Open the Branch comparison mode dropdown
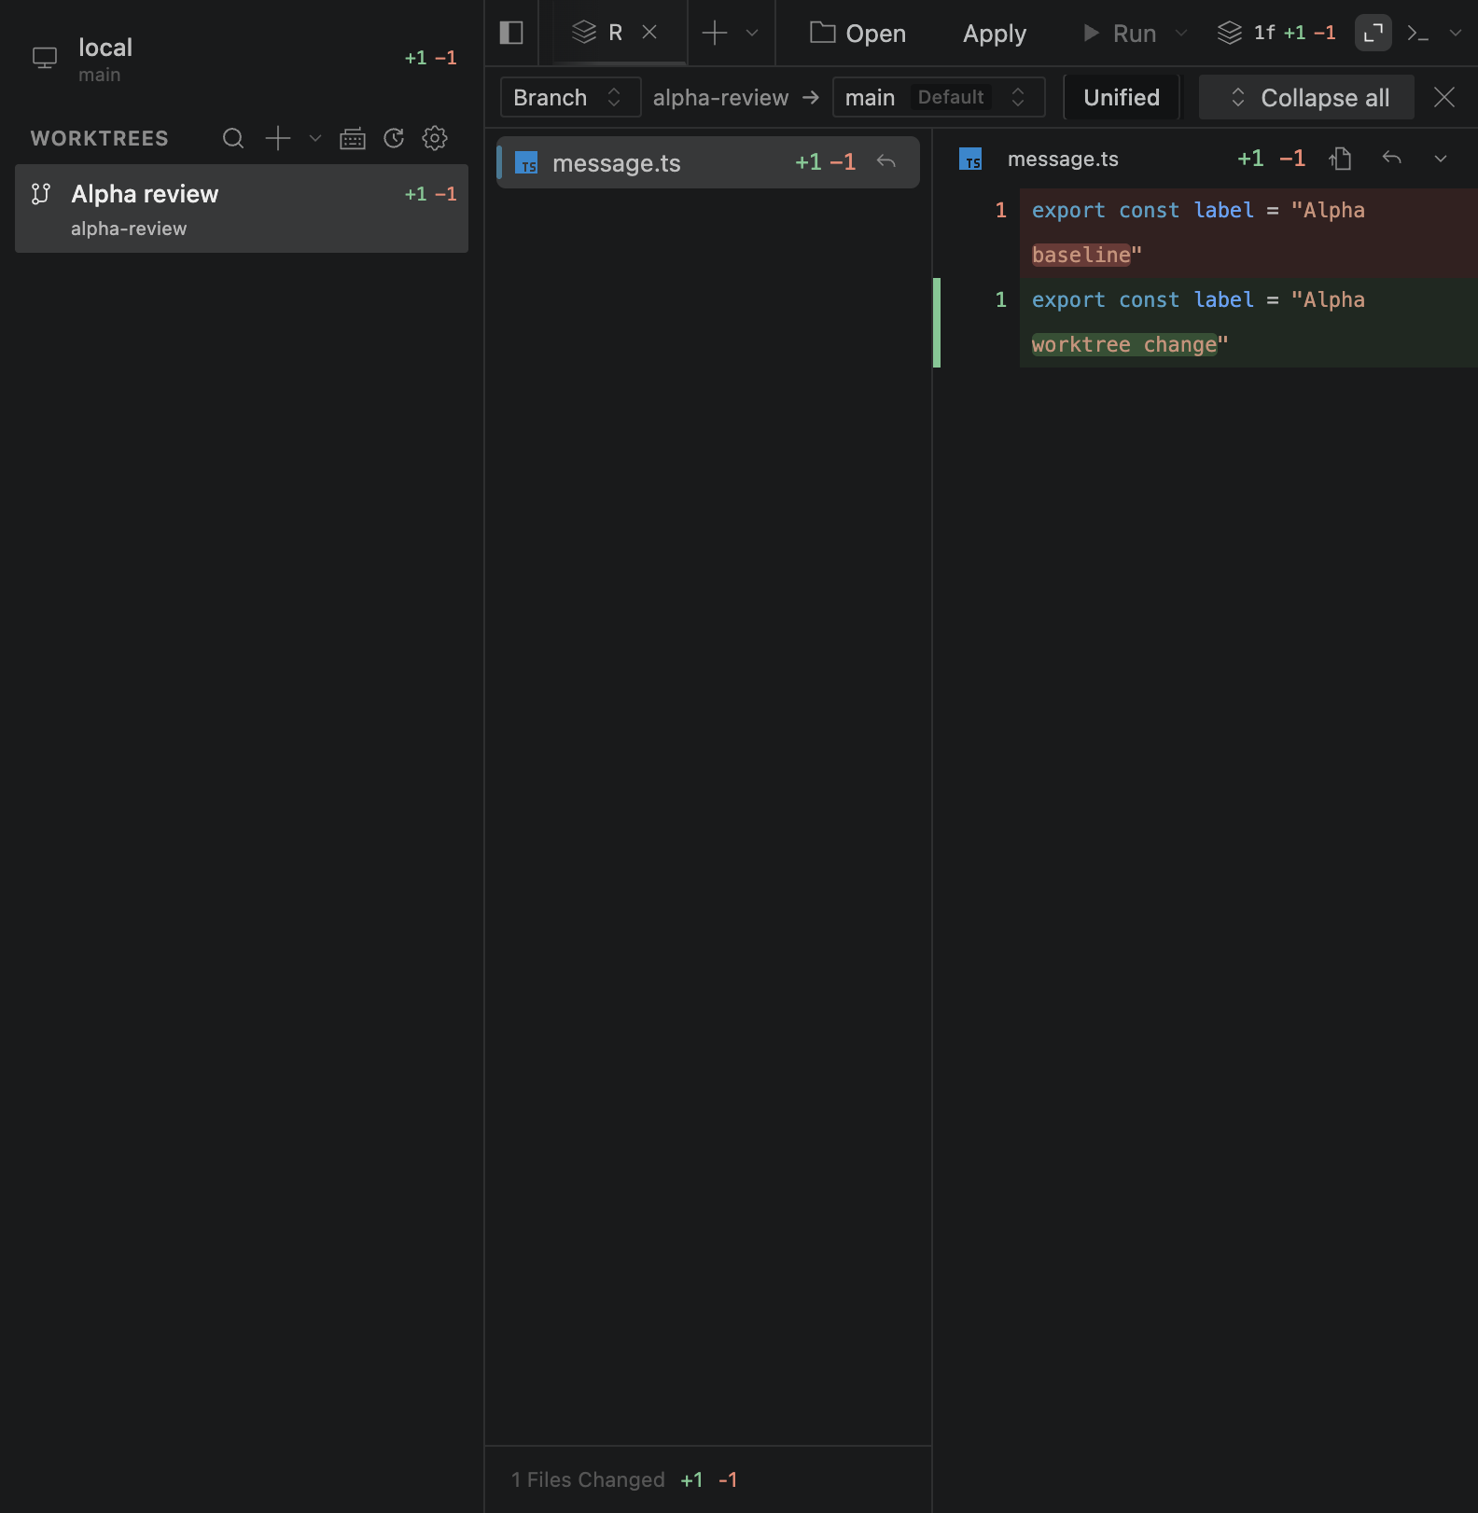1478x1513 pixels. pos(570,97)
